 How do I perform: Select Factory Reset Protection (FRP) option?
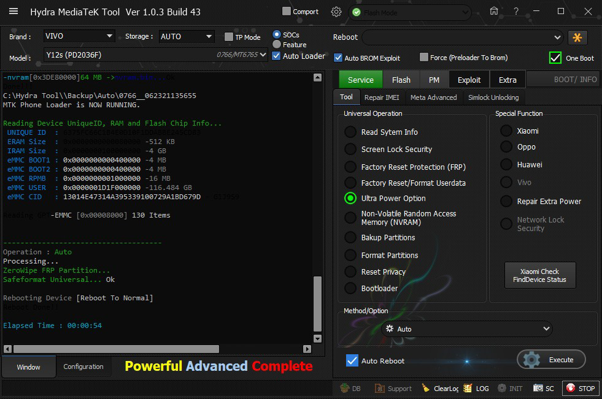tap(350, 167)
